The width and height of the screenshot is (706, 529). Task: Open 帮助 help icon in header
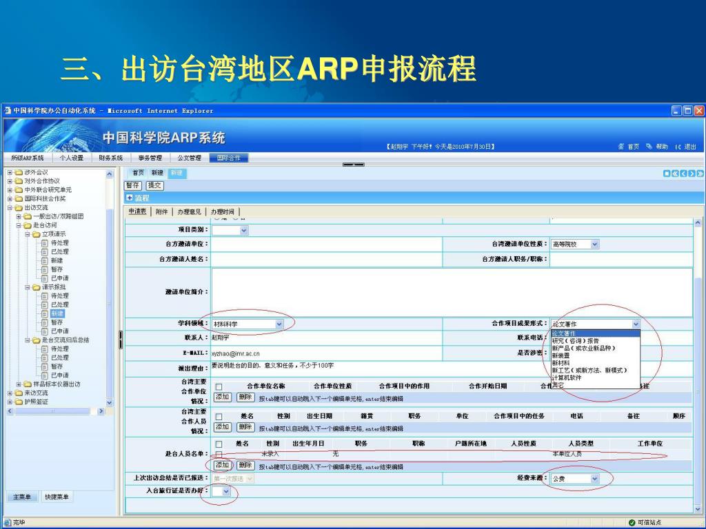tap(649, 147)
